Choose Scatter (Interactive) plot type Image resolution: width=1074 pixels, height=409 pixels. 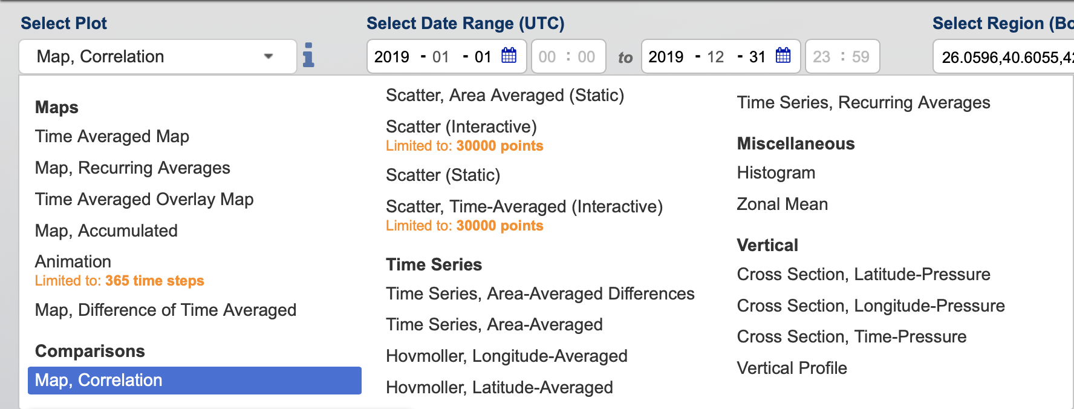461,126
